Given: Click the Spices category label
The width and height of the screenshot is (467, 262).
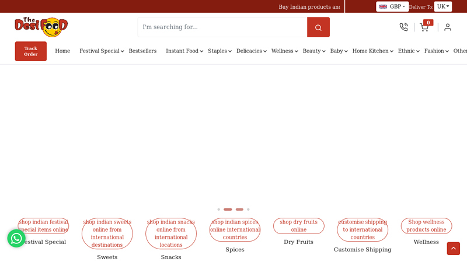Looking at the screenshot, I should pyautogui.click(x=235, y=250).
